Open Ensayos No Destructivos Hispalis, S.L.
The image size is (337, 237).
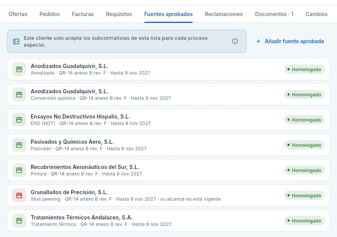pos(168,120)
